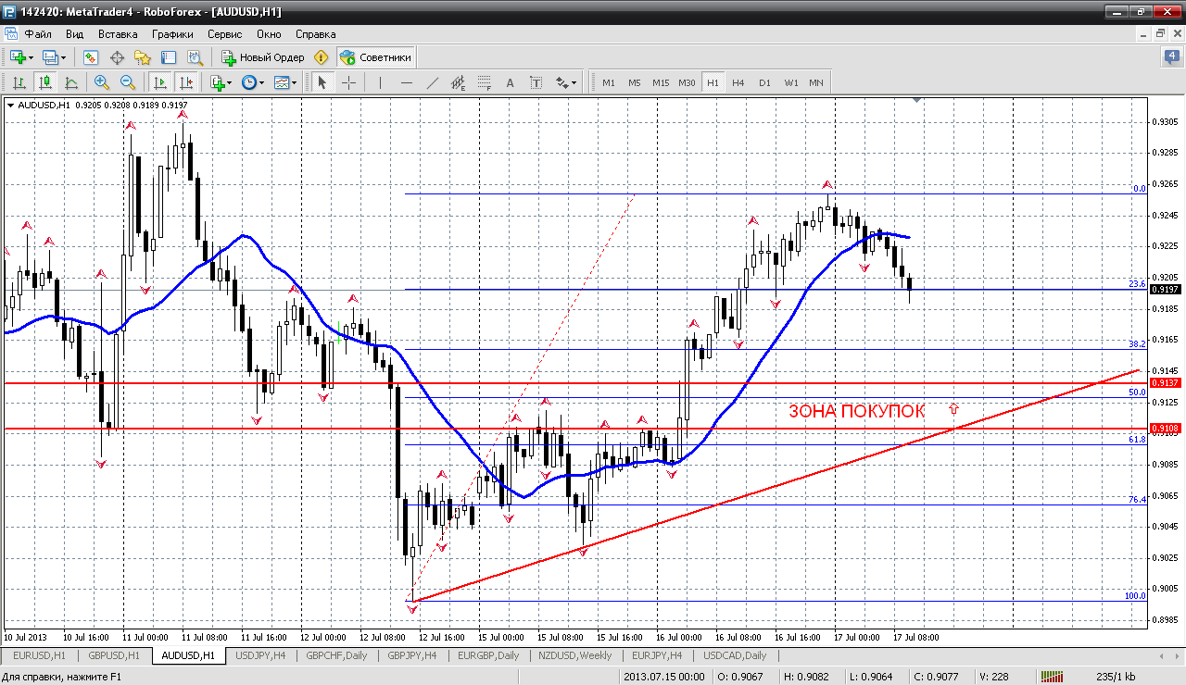Open the chart profiles icon
The image size is (1186, 685).
click(x=50, y=57)
